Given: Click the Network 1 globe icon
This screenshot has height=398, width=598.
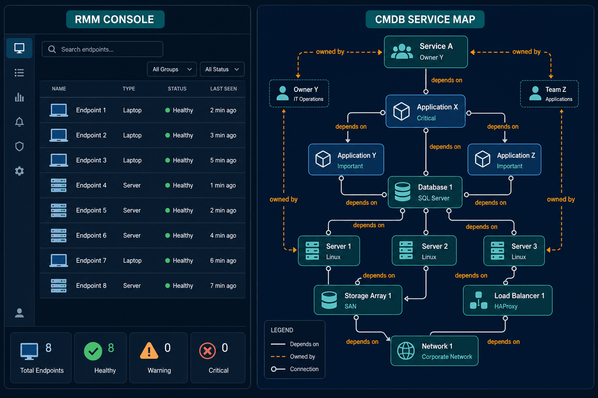Looking at the screenshot, I should click(406, 351).
